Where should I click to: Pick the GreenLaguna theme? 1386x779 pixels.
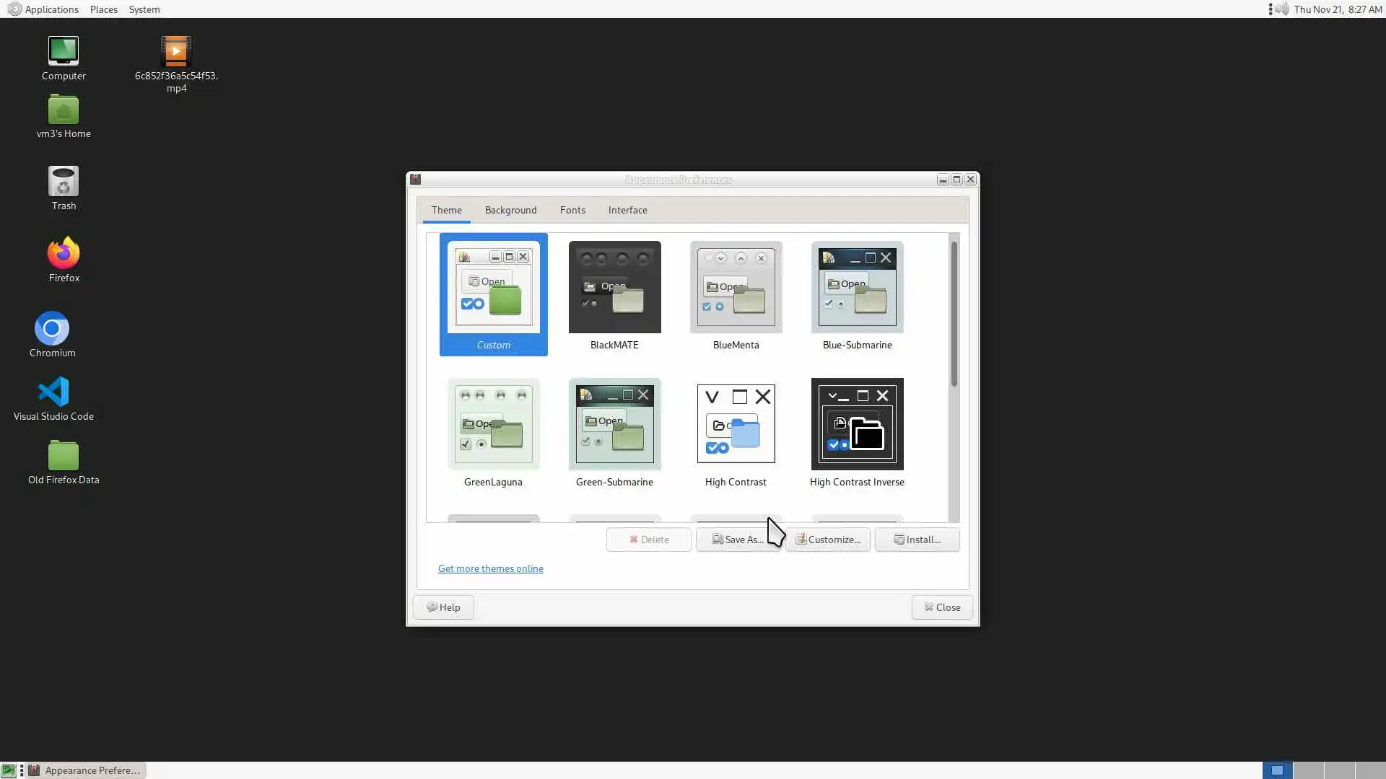[493, 425]
